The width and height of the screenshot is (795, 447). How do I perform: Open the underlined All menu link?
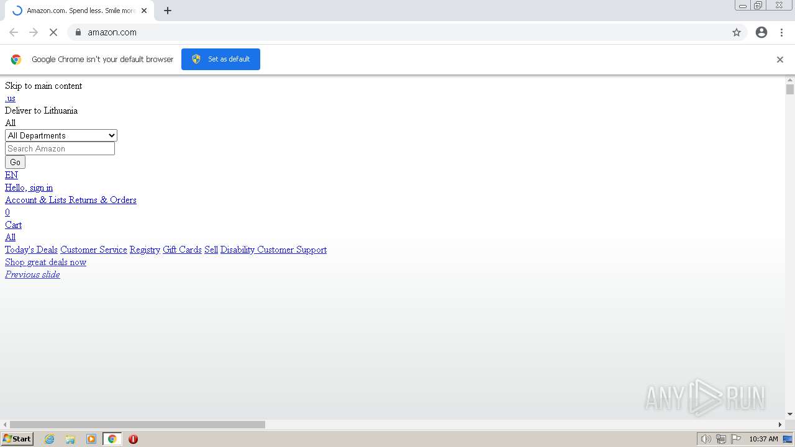point(10,237)
